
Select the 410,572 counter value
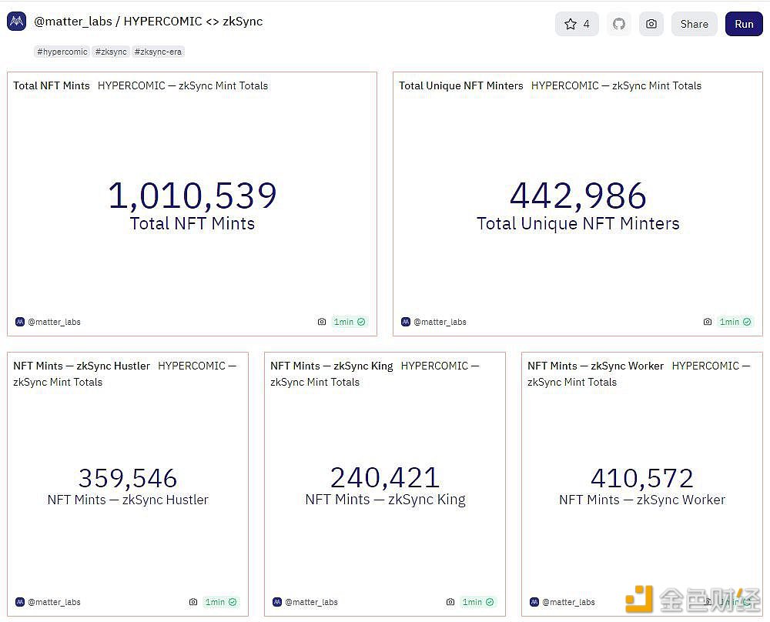pos(642,478)
